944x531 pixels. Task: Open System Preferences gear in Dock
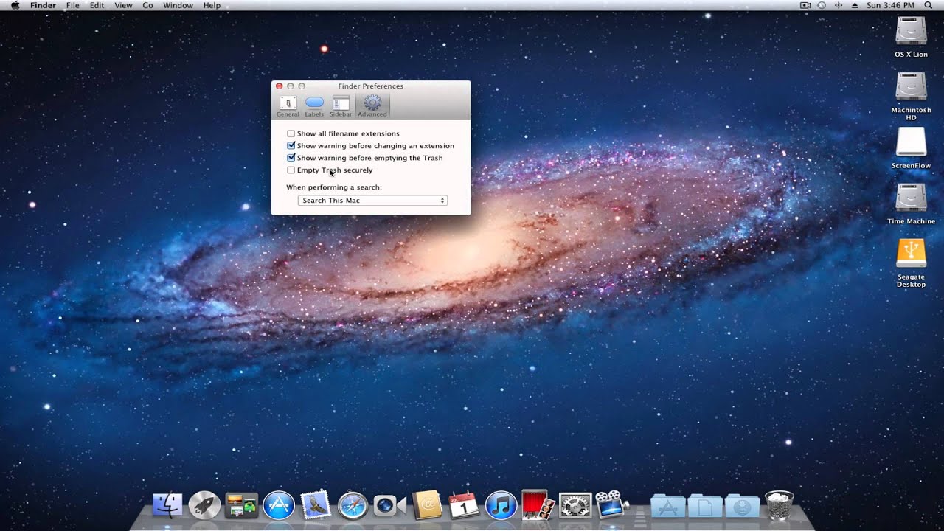[576, 505]
